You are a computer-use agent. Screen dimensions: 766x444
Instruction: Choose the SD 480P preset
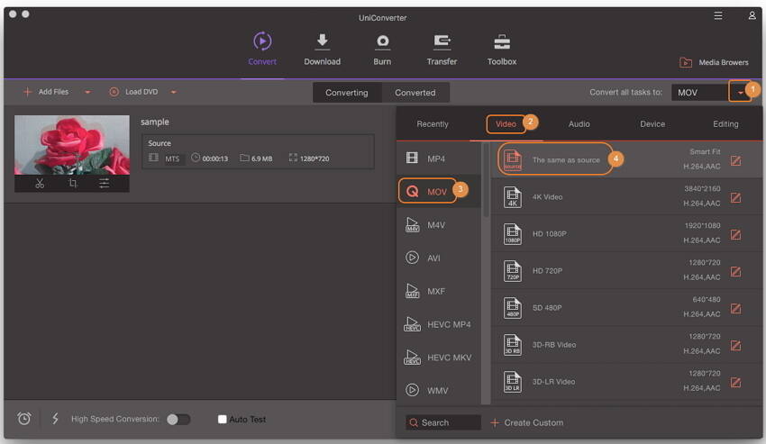click(x=625, y=308)
